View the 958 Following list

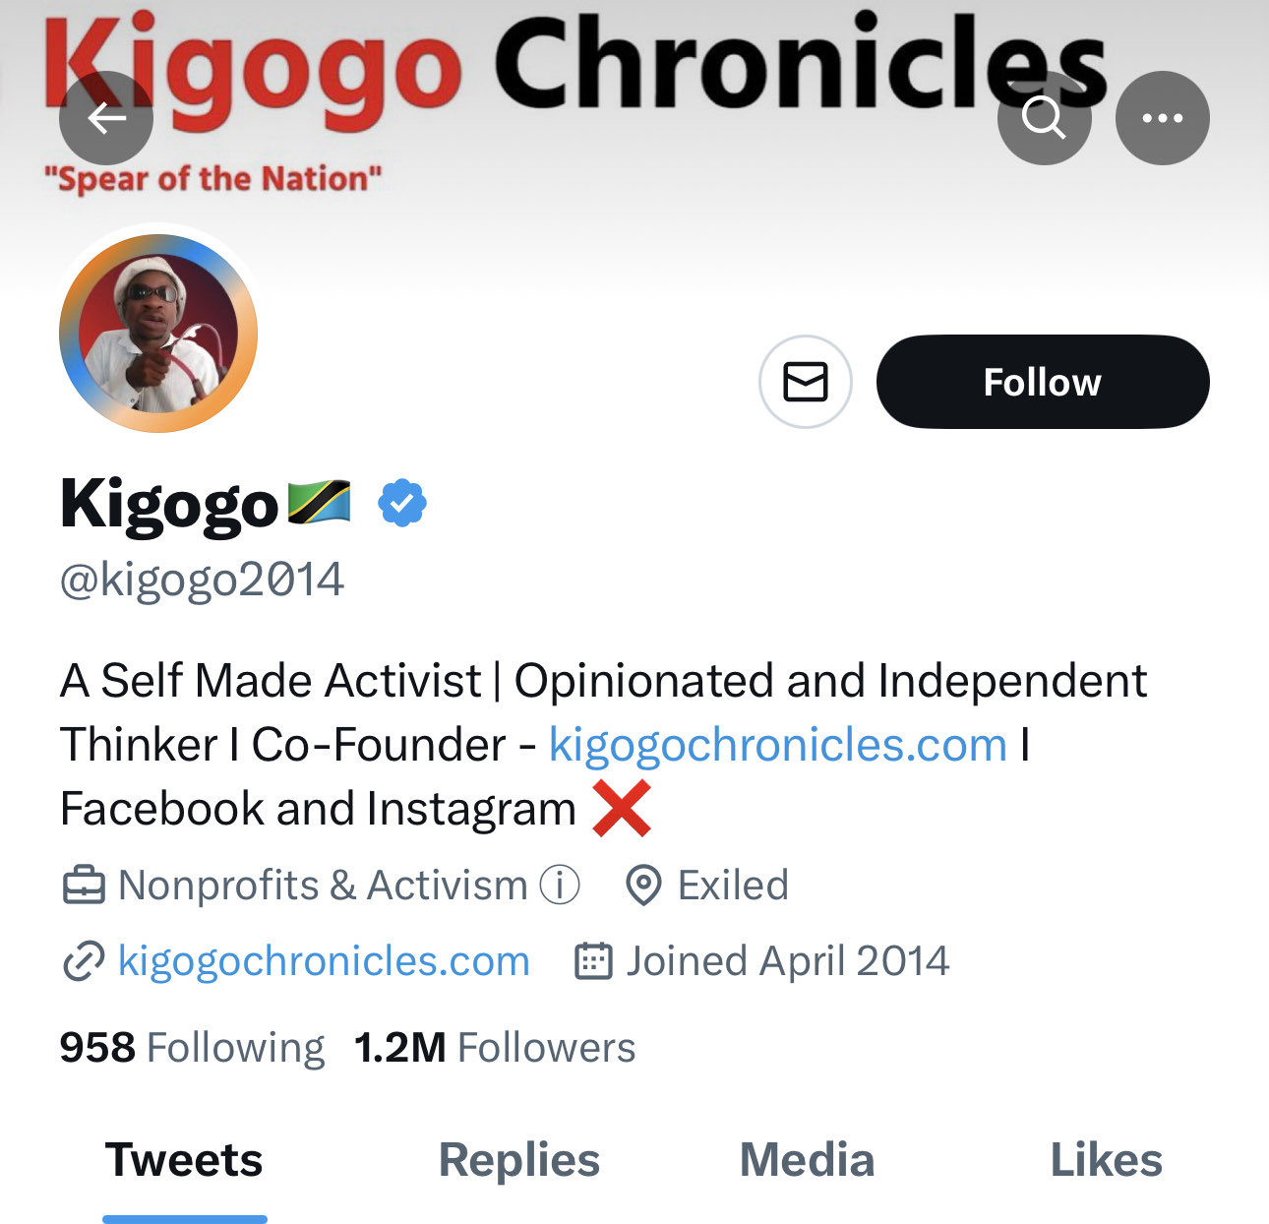pyautogui.click(x=192, y=1048)
